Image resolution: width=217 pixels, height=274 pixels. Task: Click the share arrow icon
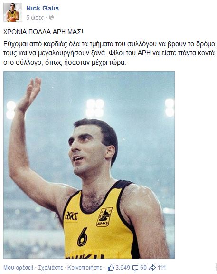click(152, 267)
